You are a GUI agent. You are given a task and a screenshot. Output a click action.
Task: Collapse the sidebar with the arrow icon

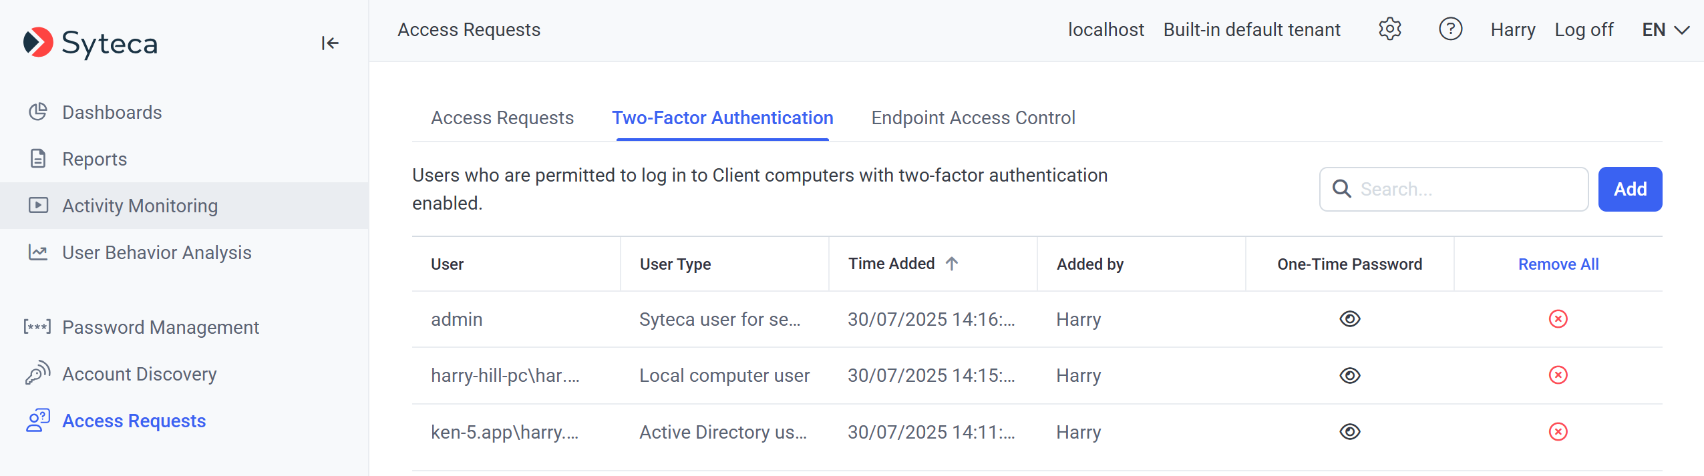click(329, 43)
